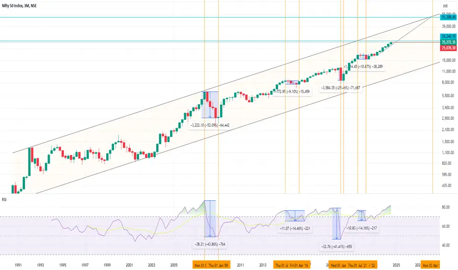Click the Thu 01 Jul '21 date marker

click(x=358, y=265)
